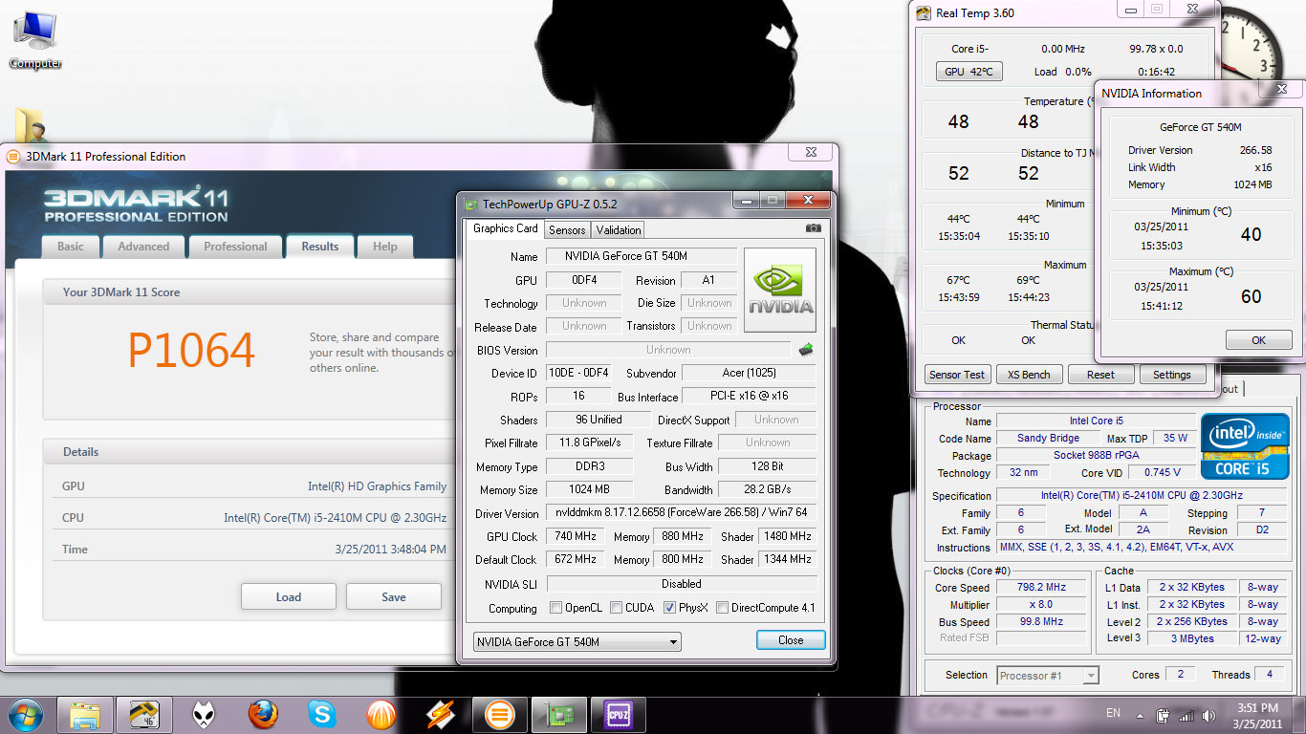This screenshot has width=1306, height=734.
Task: Click the GPU-Z title bar icon
Action: (470, 204)
